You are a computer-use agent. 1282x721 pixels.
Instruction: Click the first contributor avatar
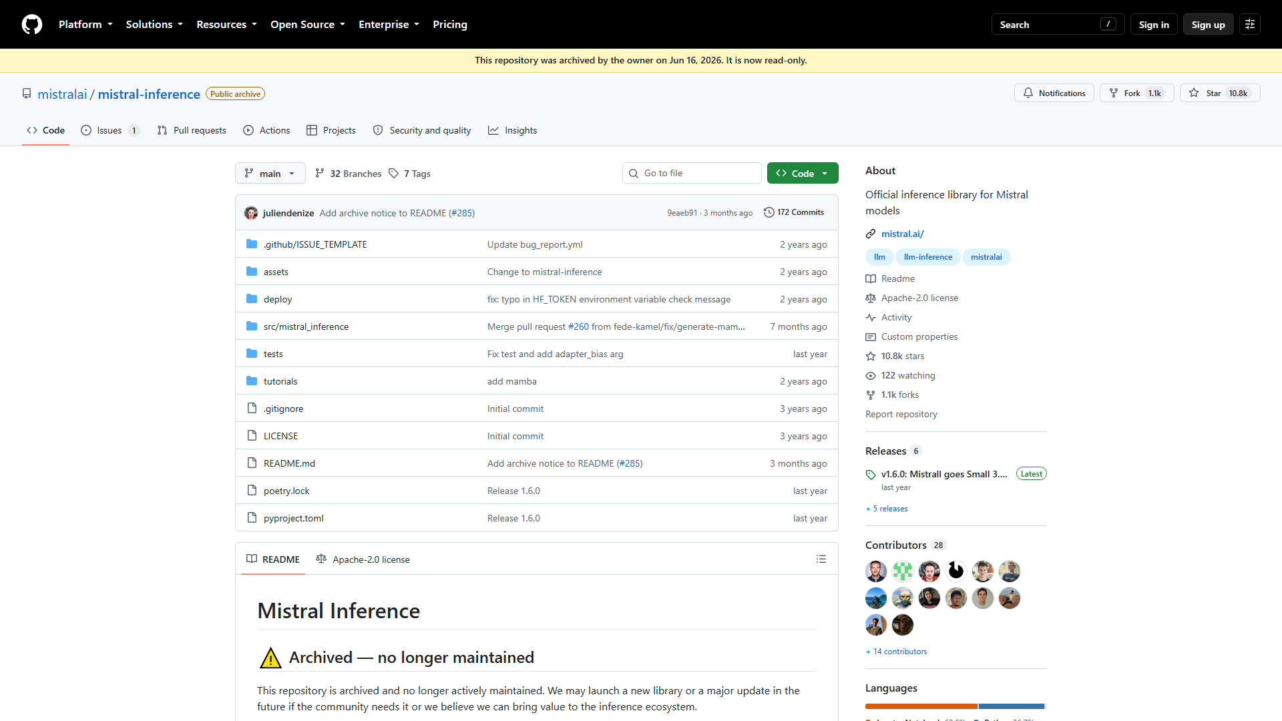pyautogui.click(x=876, y=571)
